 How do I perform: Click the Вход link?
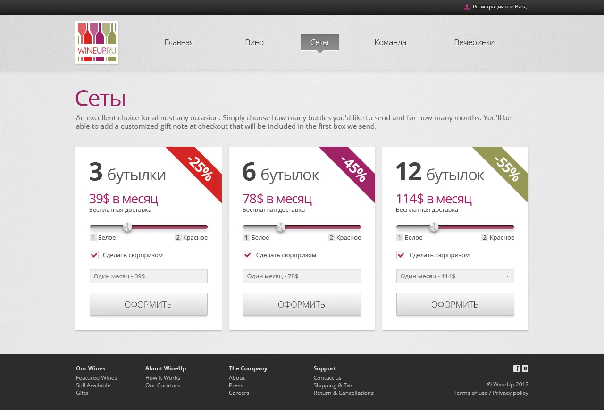[520, 7]
